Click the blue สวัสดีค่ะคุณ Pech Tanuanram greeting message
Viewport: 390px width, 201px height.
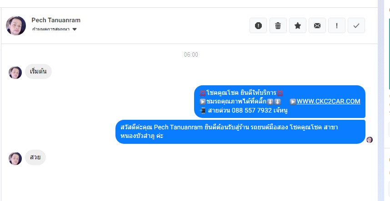(x=240, y=132)
